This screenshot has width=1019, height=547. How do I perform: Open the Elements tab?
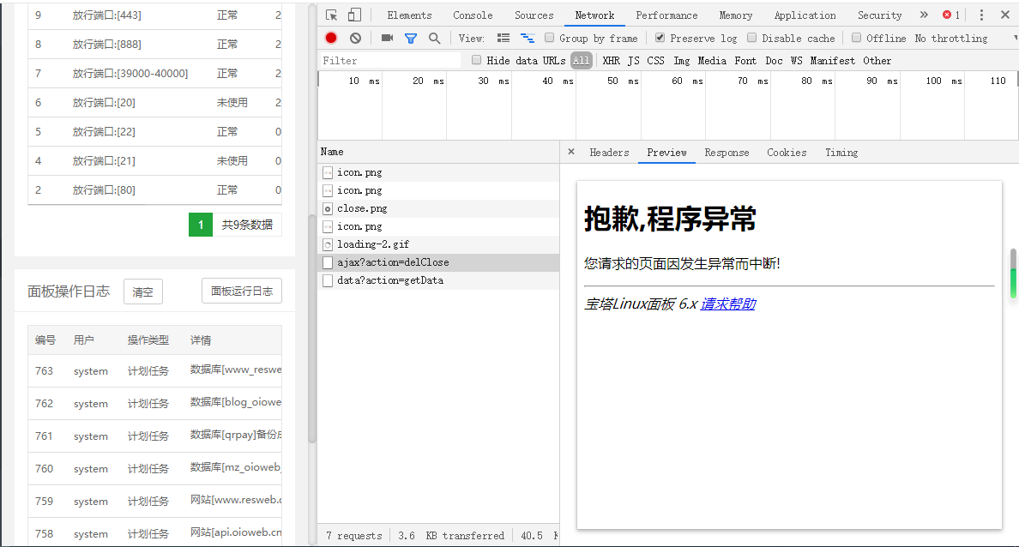click(409, 15)
